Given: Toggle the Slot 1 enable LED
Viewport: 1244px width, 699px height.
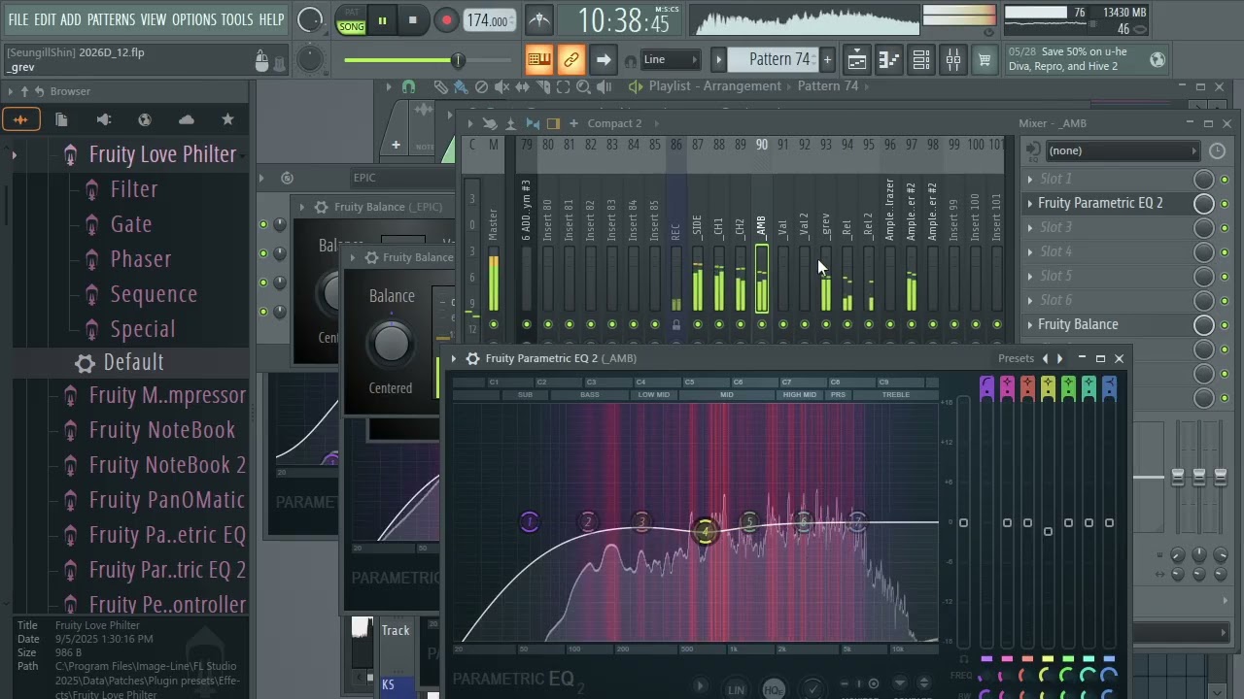Looking at the screenshot, I should [x=1225, y=180].
